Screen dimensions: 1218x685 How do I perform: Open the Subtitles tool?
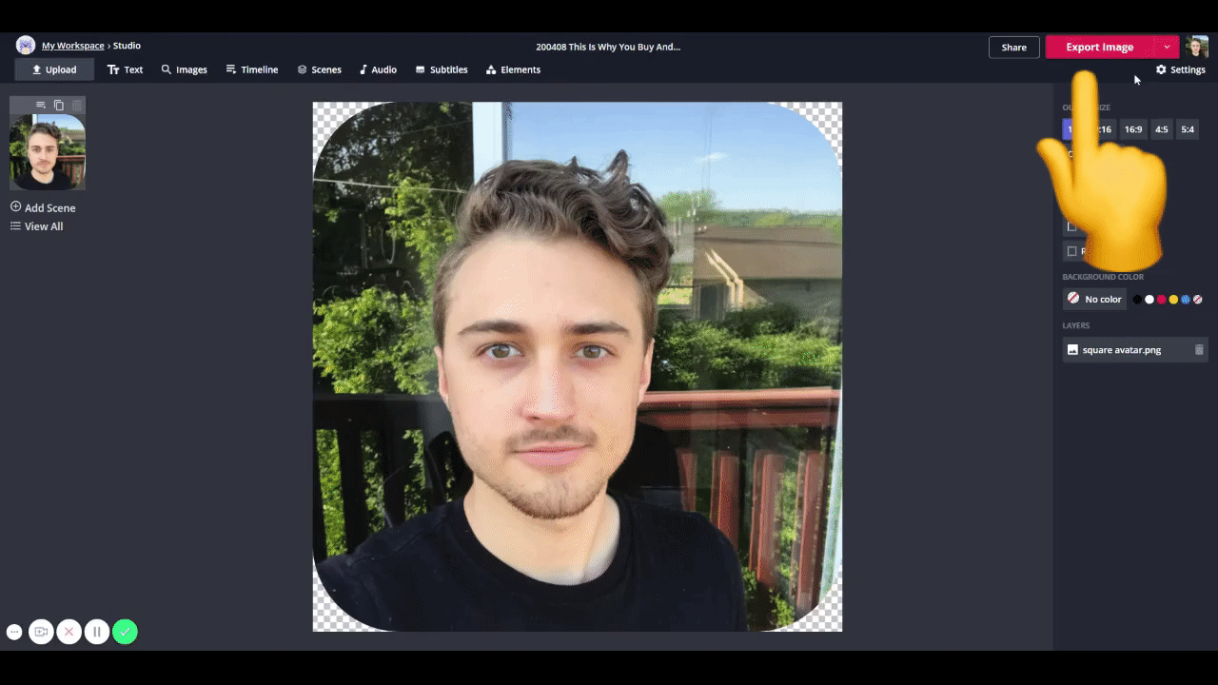point(442,69)
